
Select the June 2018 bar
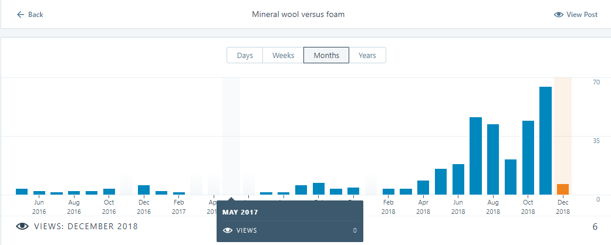pyautogui.click(x=458, y=179)
